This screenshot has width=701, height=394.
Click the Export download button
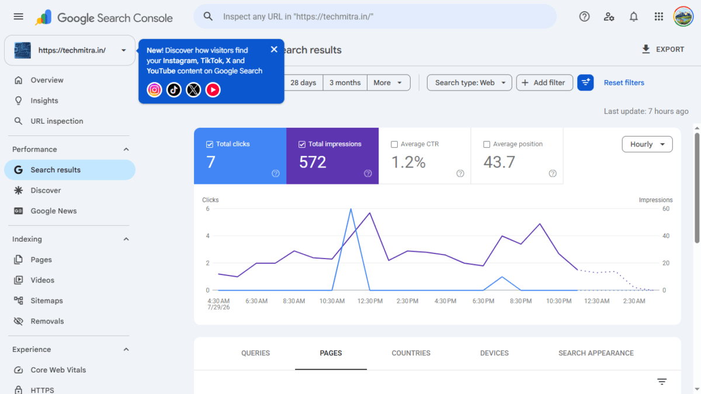click(662, 49)
